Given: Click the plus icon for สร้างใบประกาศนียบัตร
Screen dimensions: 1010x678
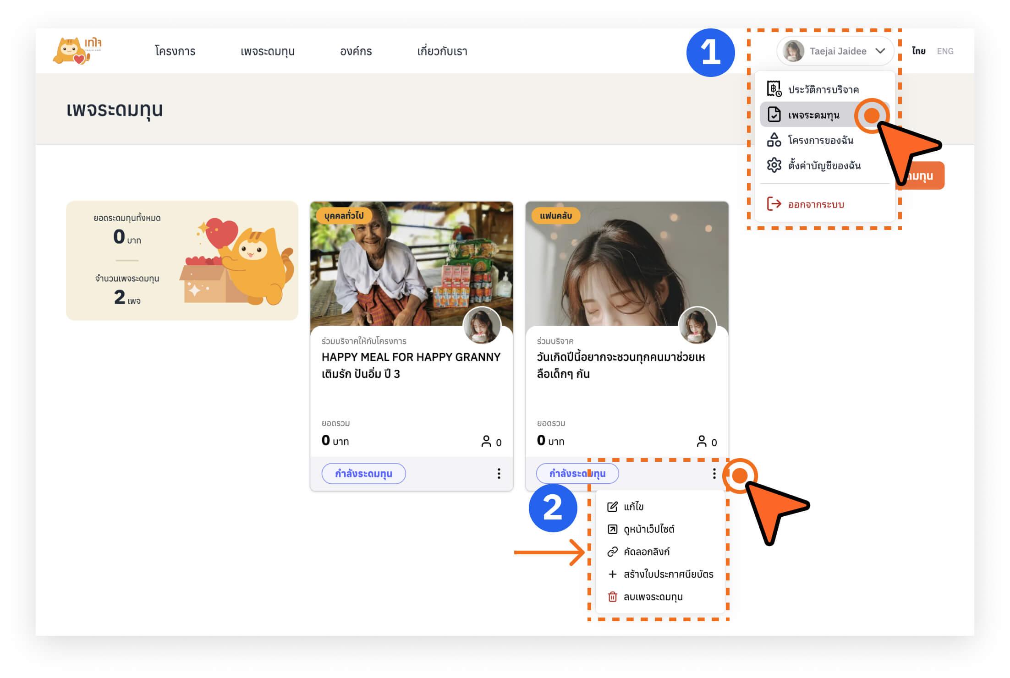Looking at the screenshot, I should 612,574.
